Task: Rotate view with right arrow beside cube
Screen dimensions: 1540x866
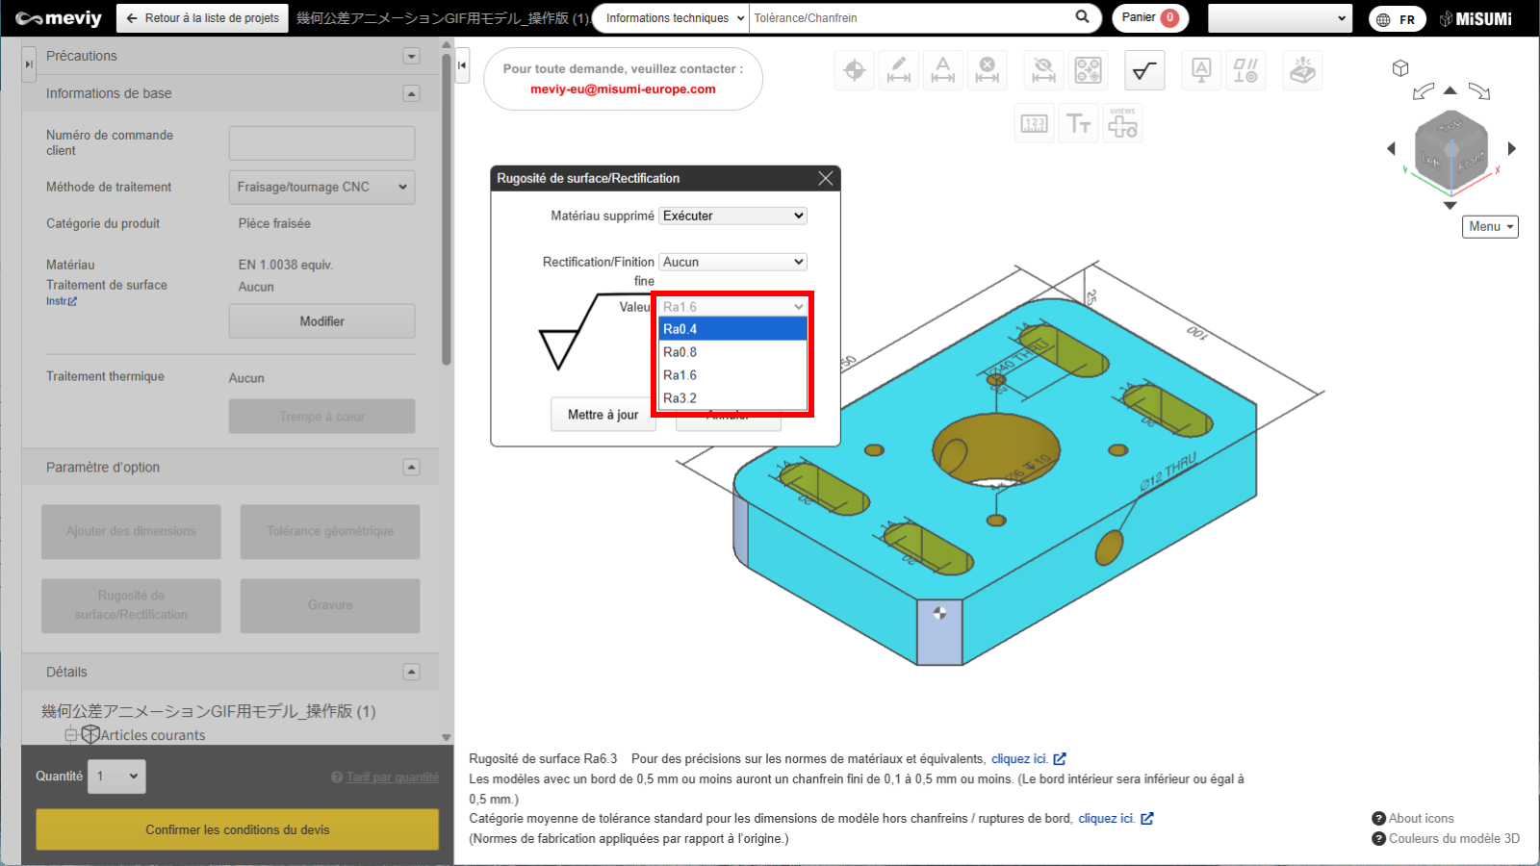Action: click(x=1512, y=148)
